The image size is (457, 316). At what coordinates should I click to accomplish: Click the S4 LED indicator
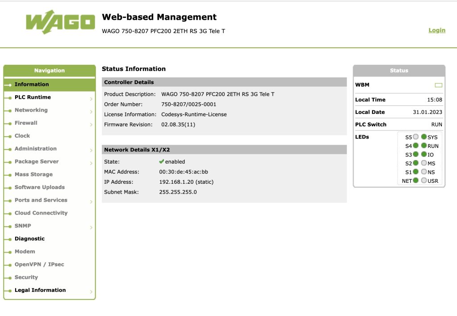415,146
